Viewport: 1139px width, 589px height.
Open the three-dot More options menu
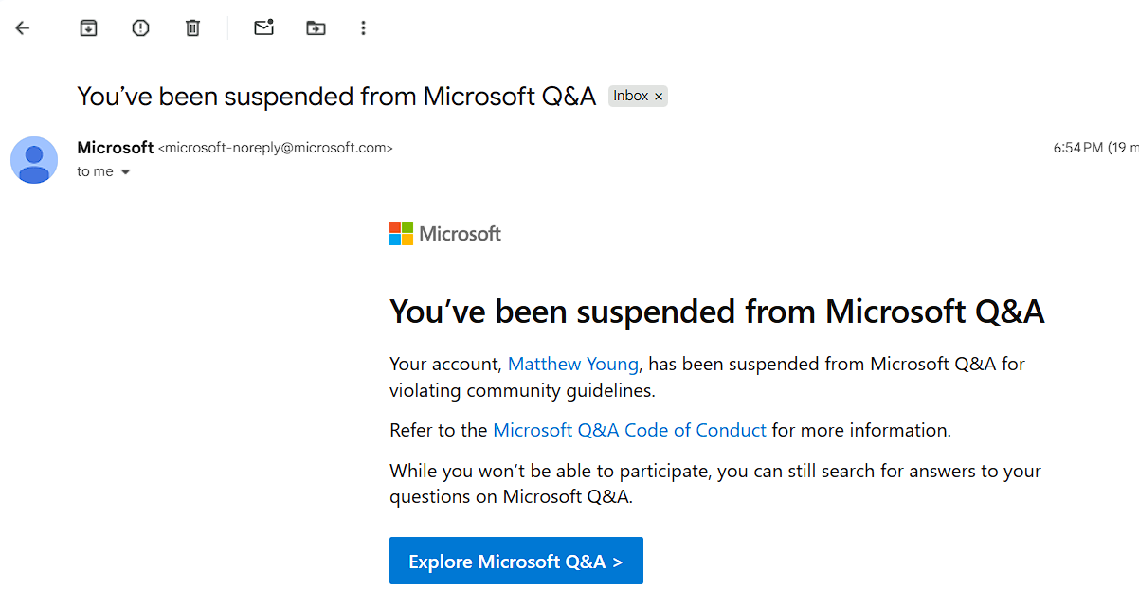(x=363, y=28)
